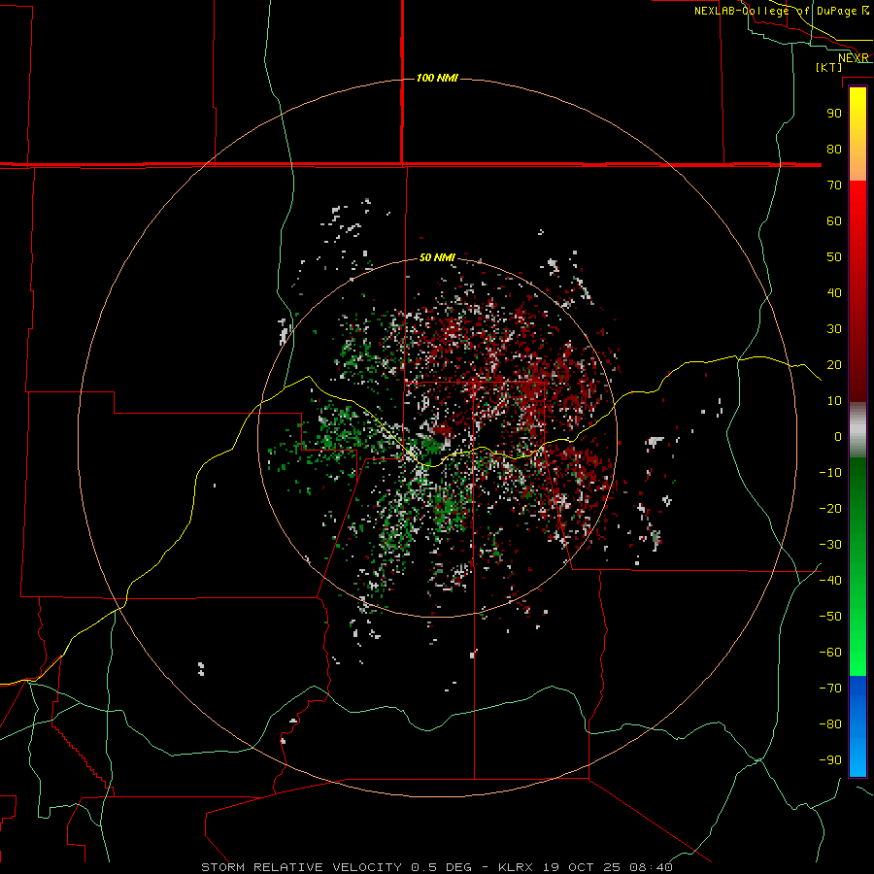Image resolution: width=874 pixels, height=874 pixels.
Task: Click the 100 NMI range ring label
Action: [437, 78]
